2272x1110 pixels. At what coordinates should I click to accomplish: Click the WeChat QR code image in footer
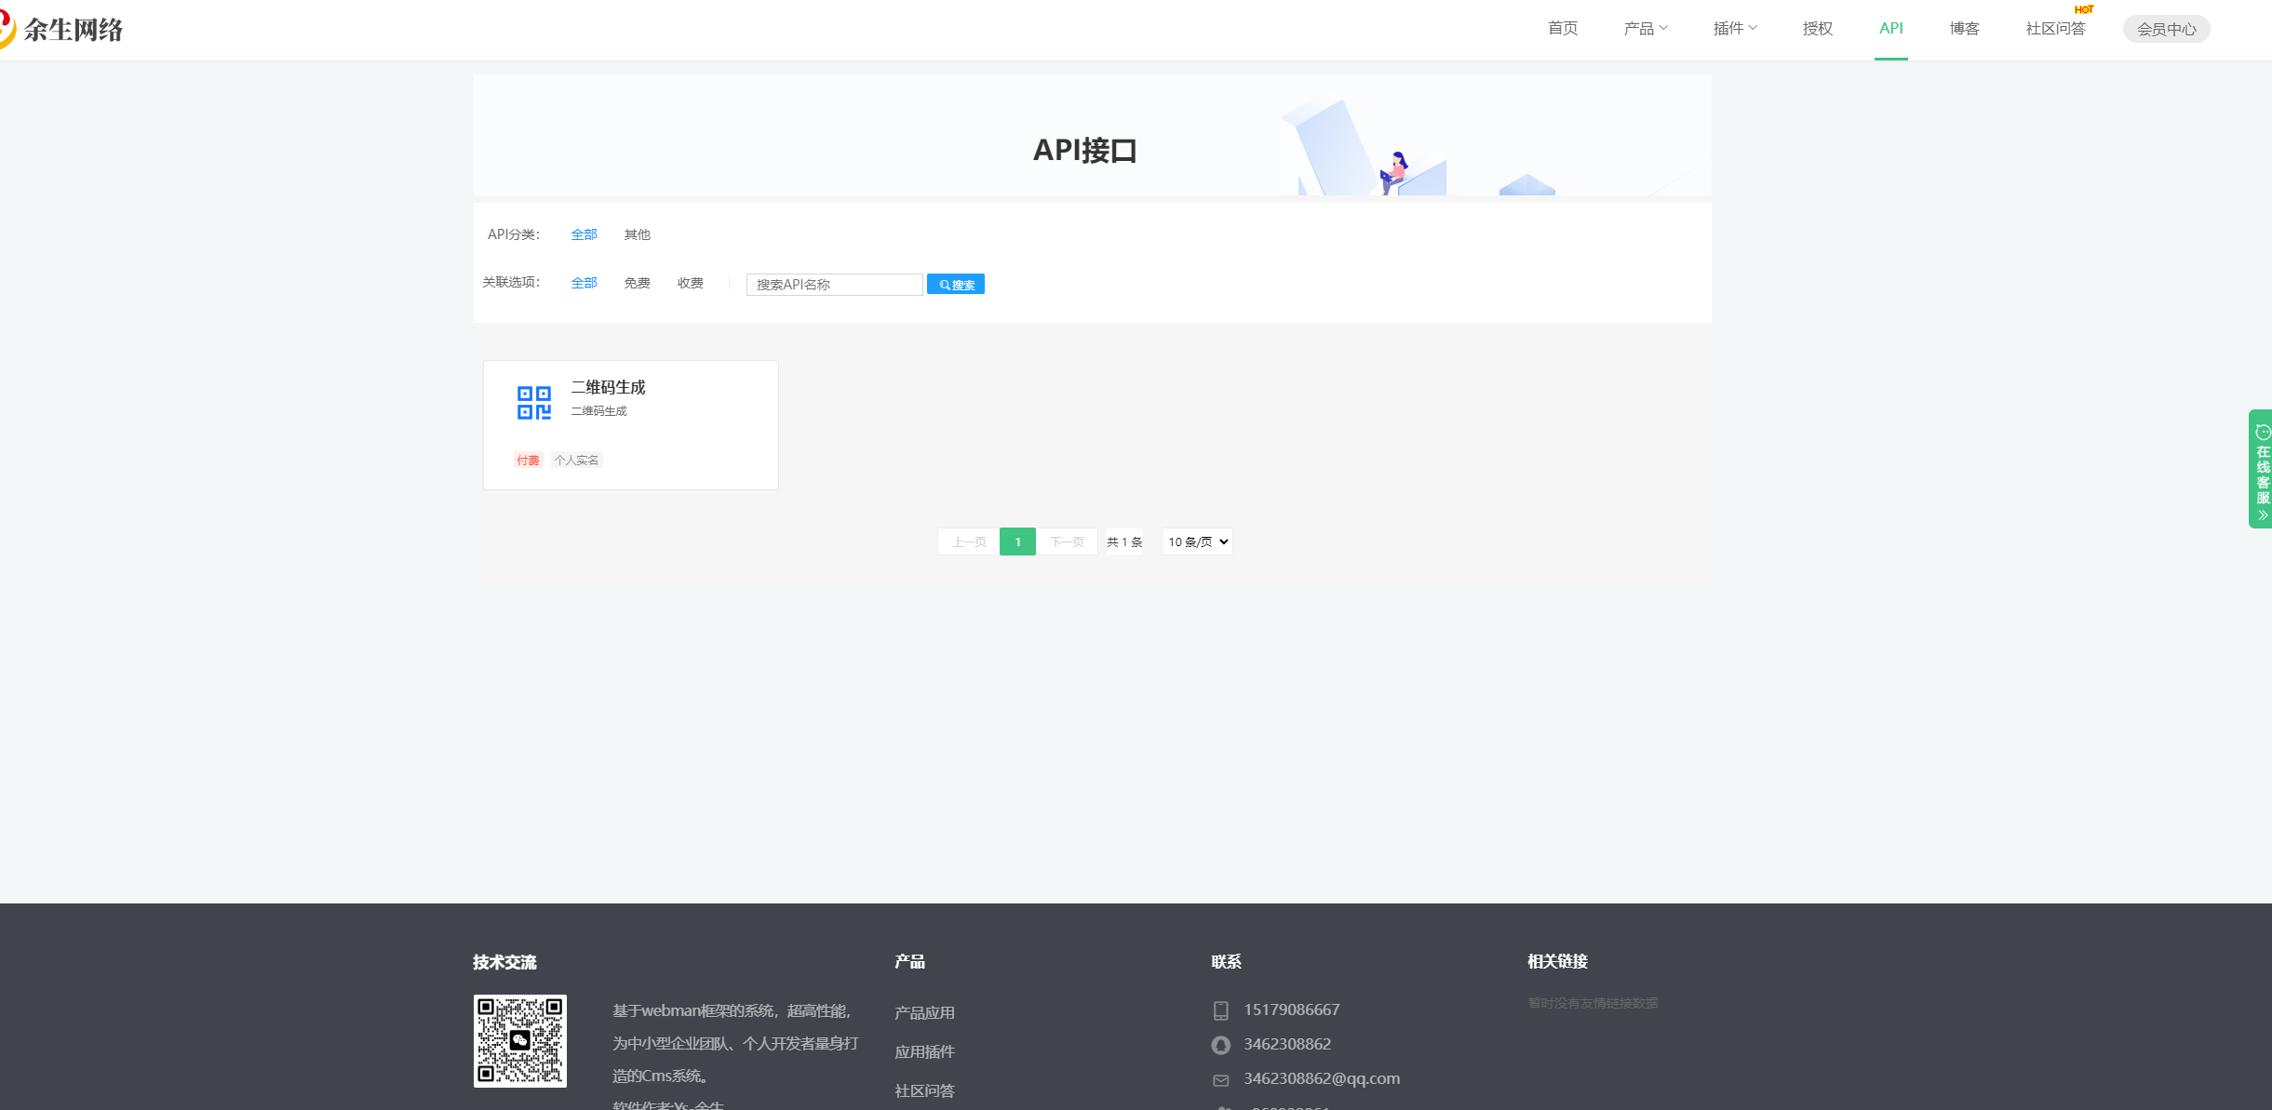click(519, 1040)
